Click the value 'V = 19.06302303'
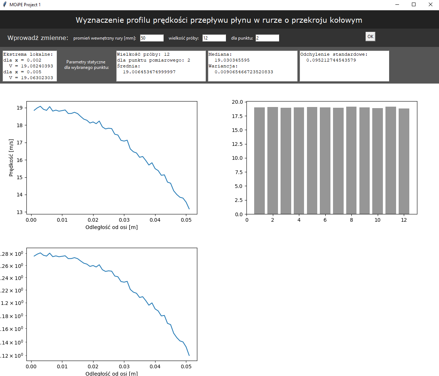439x376 pixels. click(31, 78)
